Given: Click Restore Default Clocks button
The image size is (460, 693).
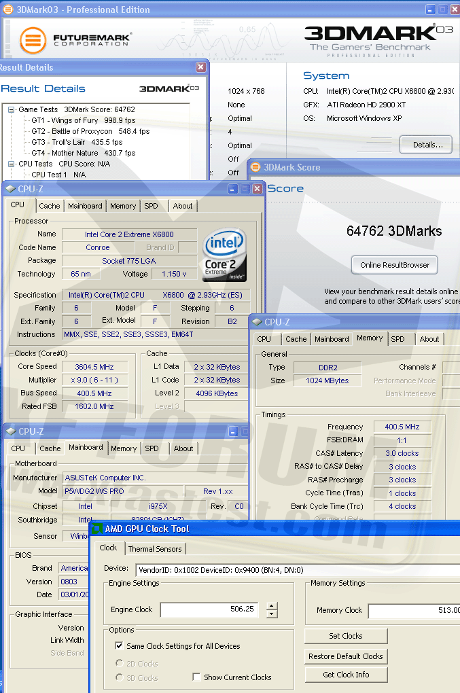Looking at the screenshot, I should point(346,656).
